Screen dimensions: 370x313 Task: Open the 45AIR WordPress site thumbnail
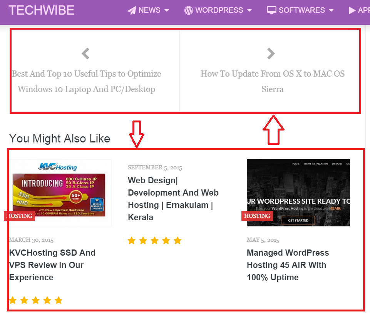298,193
